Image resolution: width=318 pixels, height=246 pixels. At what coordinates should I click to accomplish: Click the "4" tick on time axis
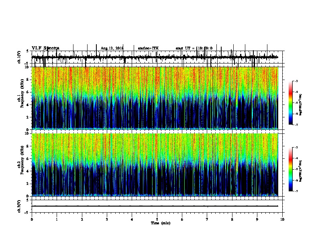[132, 219]
